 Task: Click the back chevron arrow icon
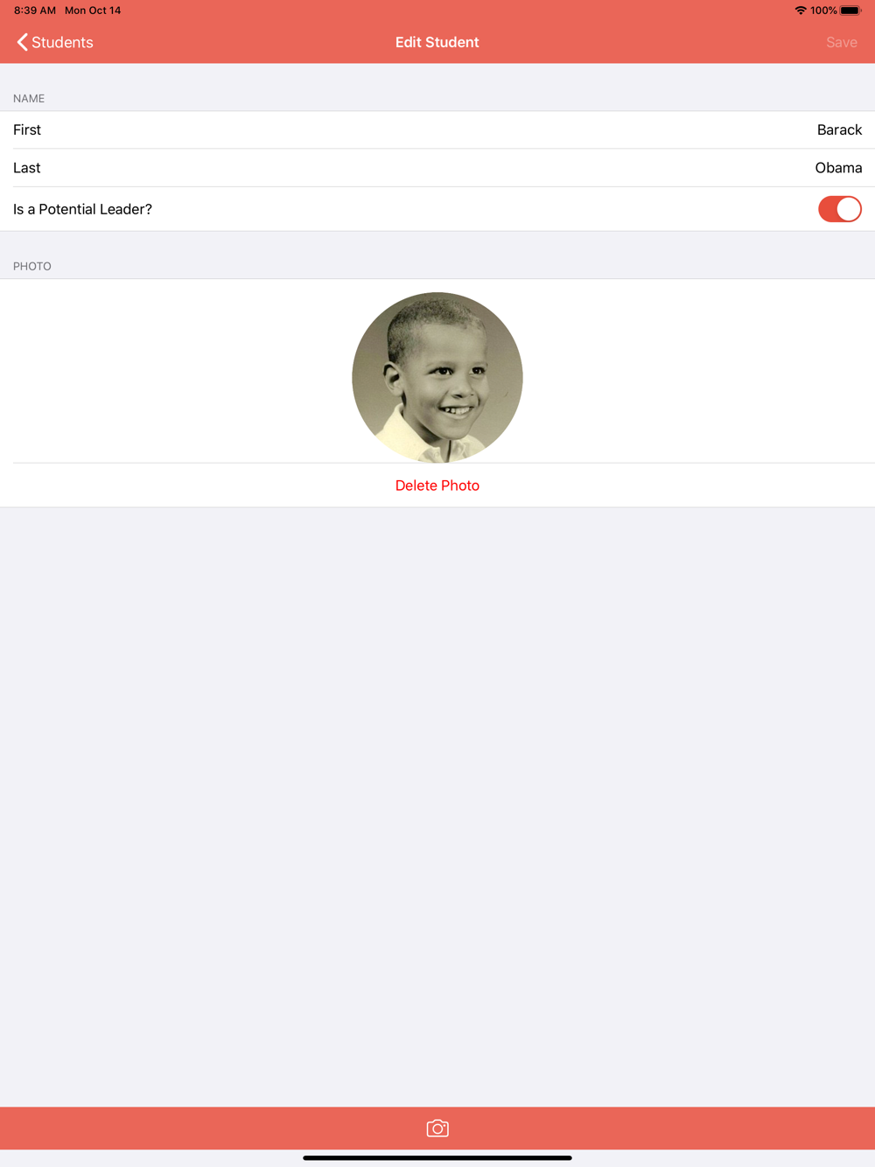pyautogui.click(x=23, y=42)
